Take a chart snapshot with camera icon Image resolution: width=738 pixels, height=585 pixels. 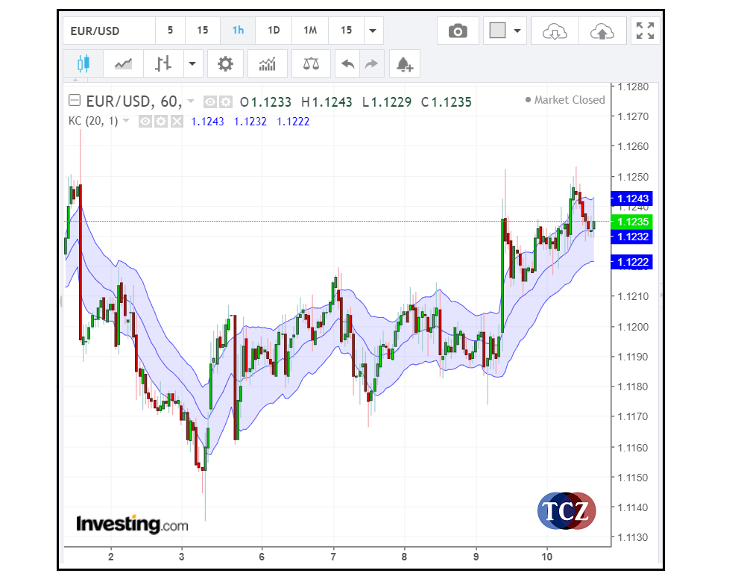pos(458,31)
